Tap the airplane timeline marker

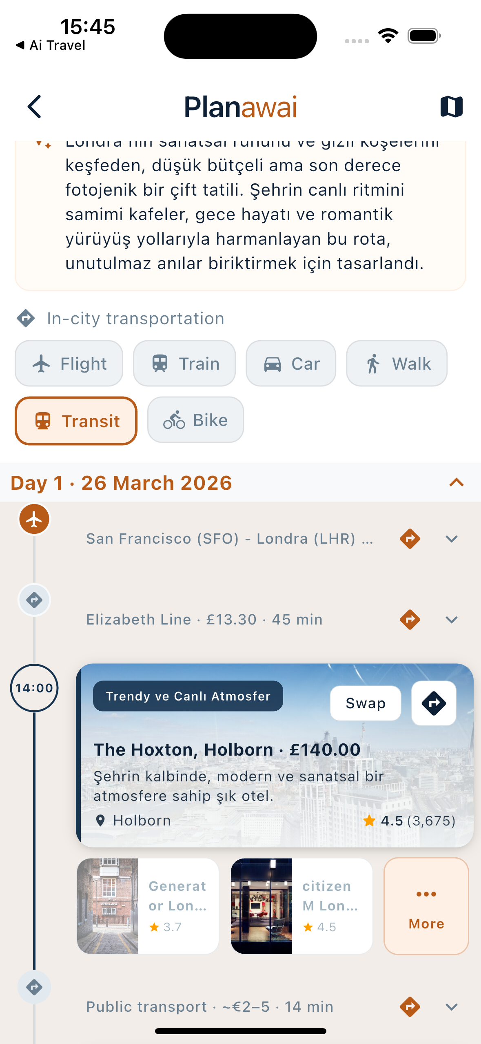click(x=34, y=520)
